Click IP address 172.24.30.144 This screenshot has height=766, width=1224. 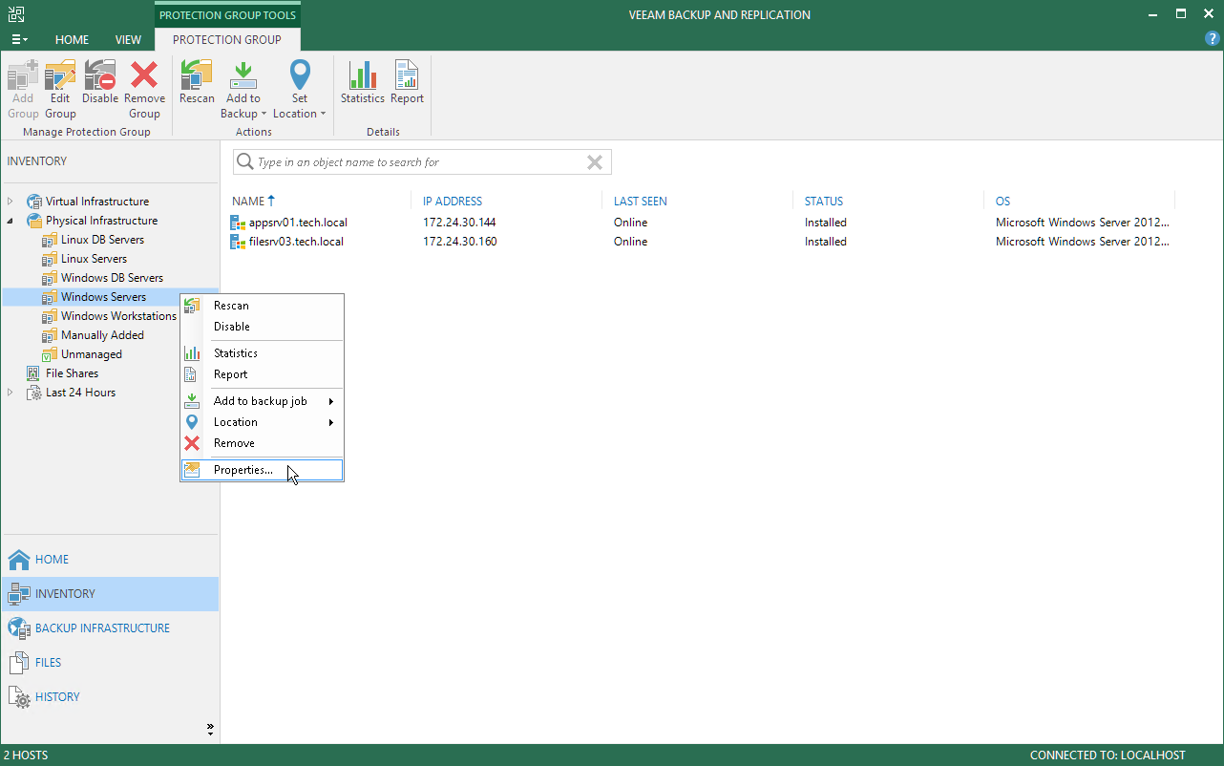click(x=459, y=223)
